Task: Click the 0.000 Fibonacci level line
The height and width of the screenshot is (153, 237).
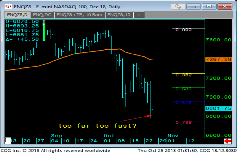Action: [188, 29]
